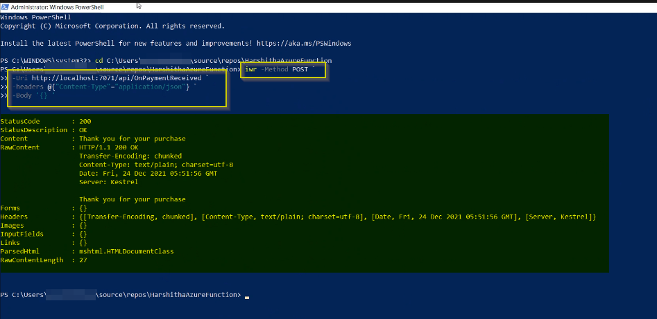Click the 'Images' label
The height and width of the screenshot is (319, 657).
(x=12, y=226)
